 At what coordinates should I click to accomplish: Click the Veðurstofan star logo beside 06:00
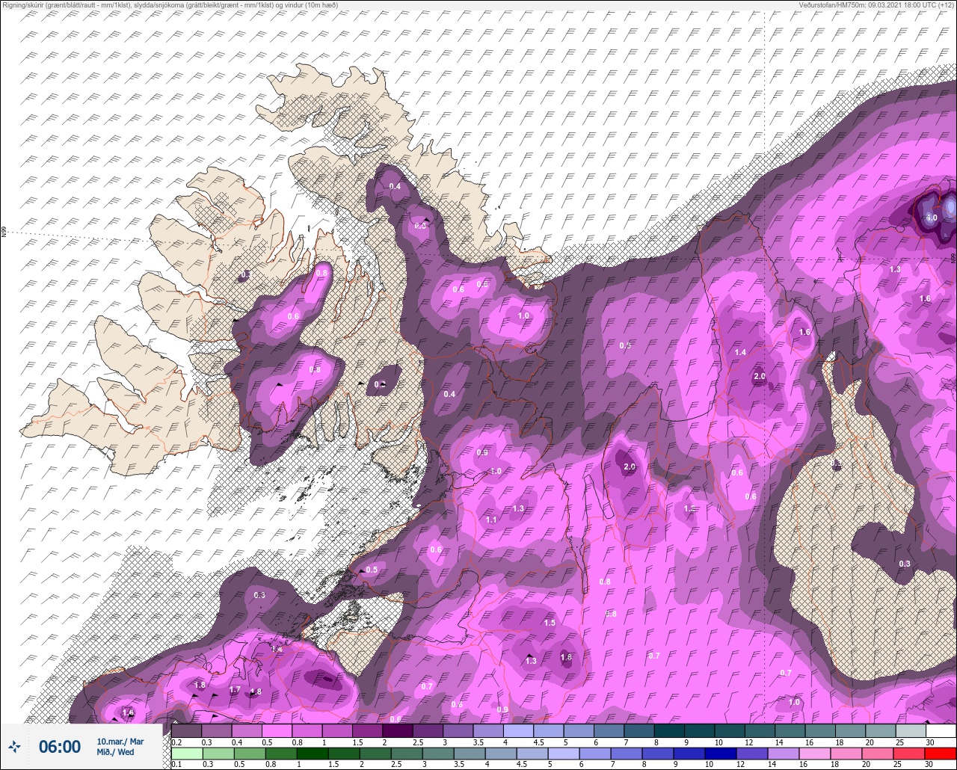pyautogui.click(x=14, y=746)
